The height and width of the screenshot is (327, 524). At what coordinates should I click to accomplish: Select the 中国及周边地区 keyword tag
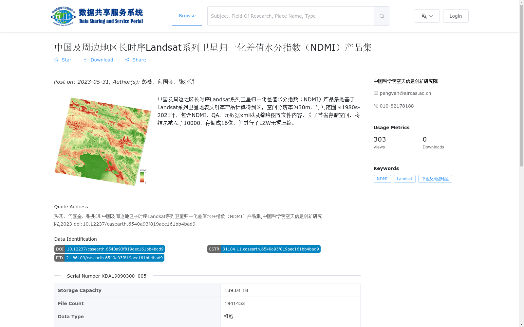pyautogui.click(x=435, y=179)
